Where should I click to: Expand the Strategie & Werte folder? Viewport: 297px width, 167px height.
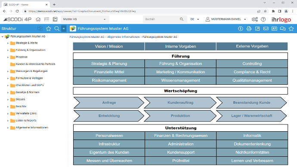tap(8, 43)
